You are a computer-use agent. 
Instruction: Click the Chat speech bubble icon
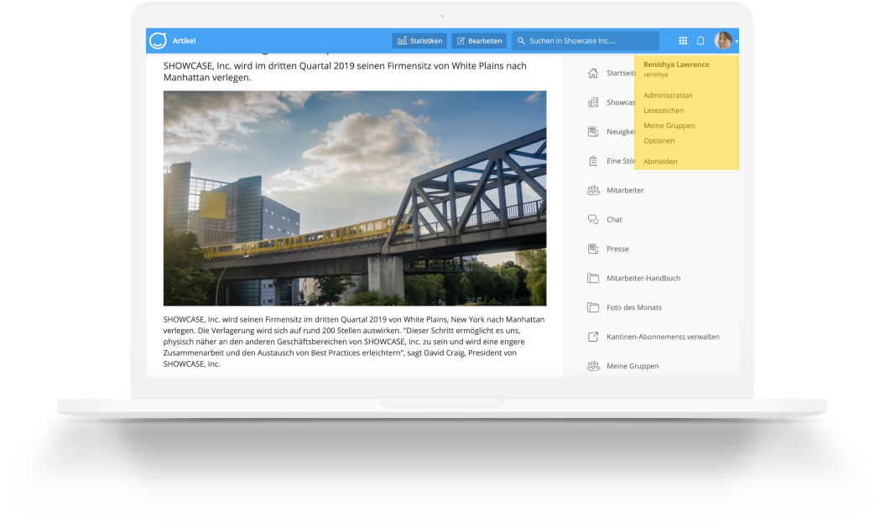(592, 219)
